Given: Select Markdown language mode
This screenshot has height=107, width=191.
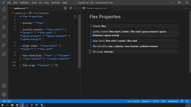Looking at the screenshot, I should [173, 101].
